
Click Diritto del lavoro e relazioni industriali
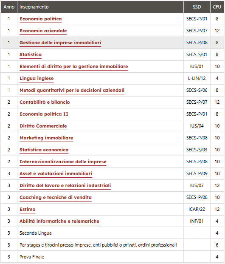tap(65, 185)
